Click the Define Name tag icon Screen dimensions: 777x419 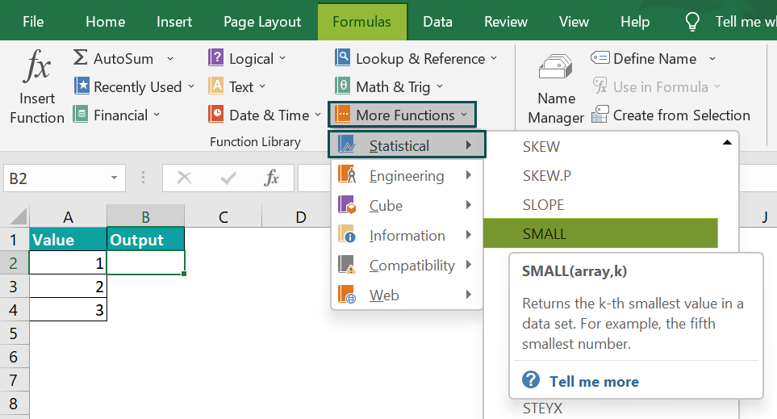tap(599, 57)
